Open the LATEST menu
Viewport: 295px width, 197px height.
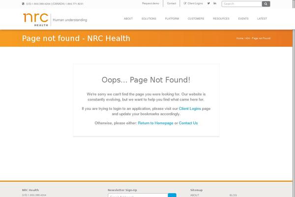[262, 19]
